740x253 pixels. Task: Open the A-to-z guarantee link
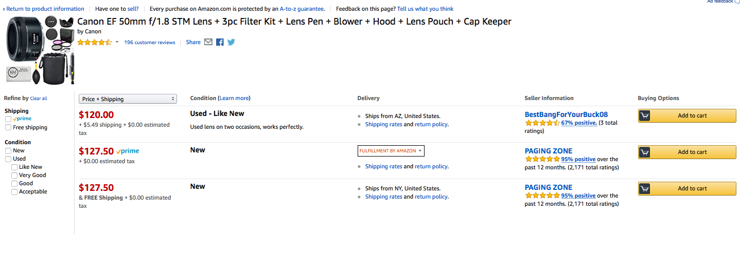pos(302,9)
